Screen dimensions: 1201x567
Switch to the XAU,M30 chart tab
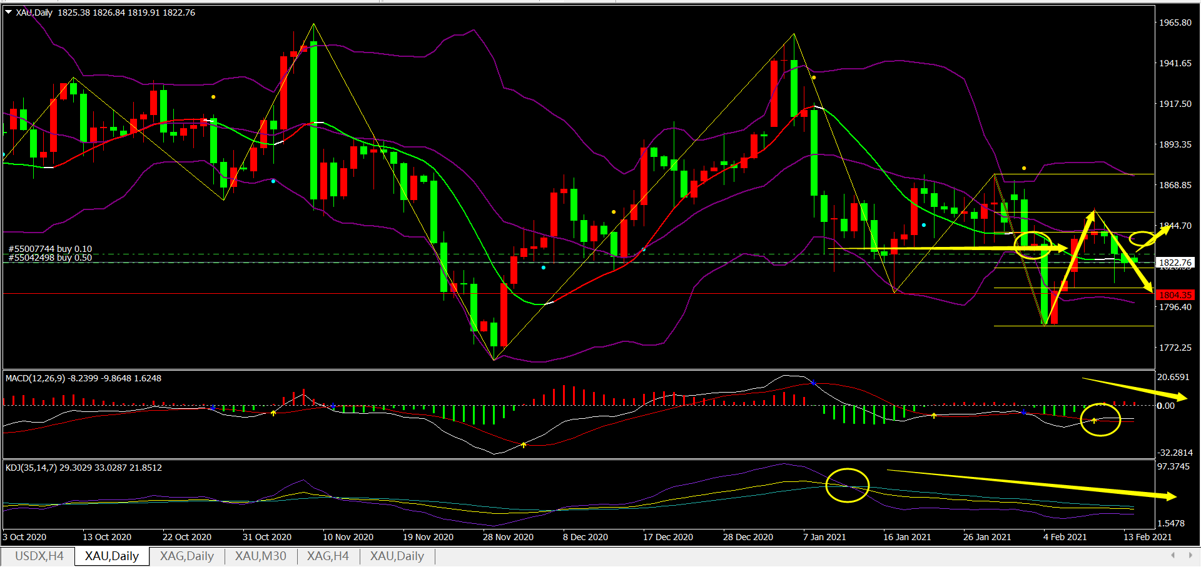coord(260,556)
